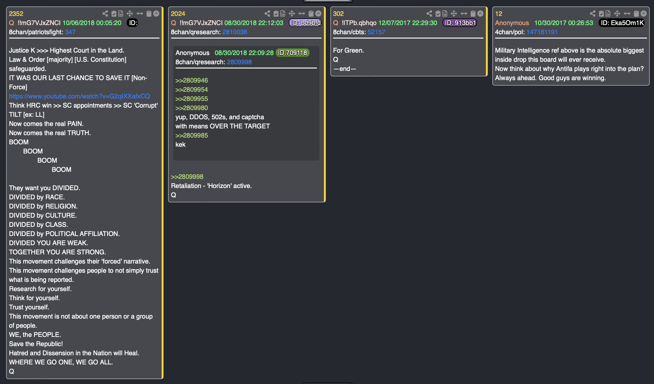
Task: Click the ID: Eka5Om1K badge
Action: click(x=622, y=23)
